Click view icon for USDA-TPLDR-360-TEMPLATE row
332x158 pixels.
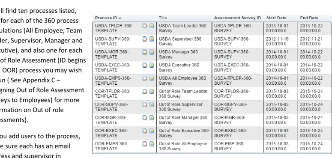point(145,26)
